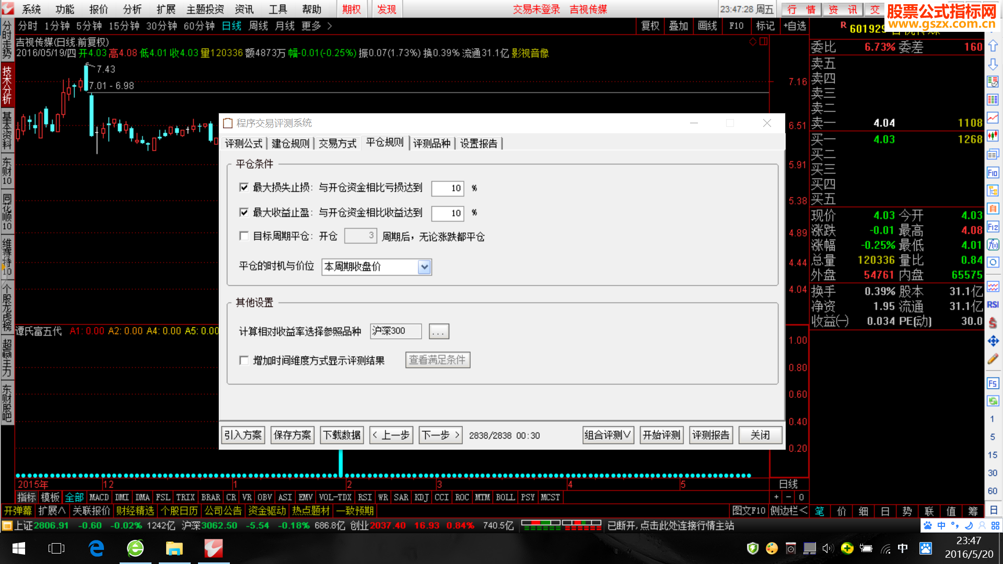1003x564 pixels.
Task: Click the 保存方案 button
Action: pos(293,435)
